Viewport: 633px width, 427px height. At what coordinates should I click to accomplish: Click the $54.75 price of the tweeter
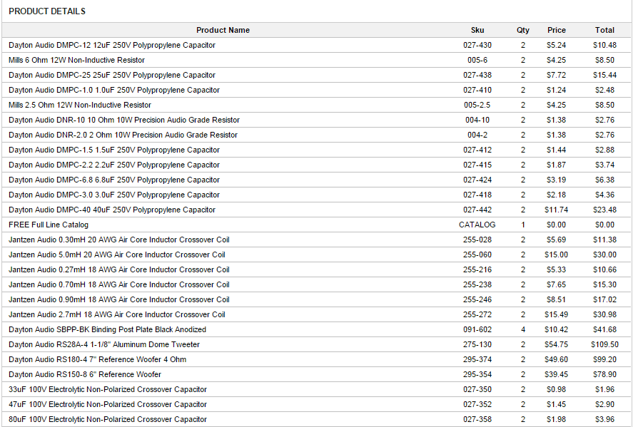click(x=557, y=344)
